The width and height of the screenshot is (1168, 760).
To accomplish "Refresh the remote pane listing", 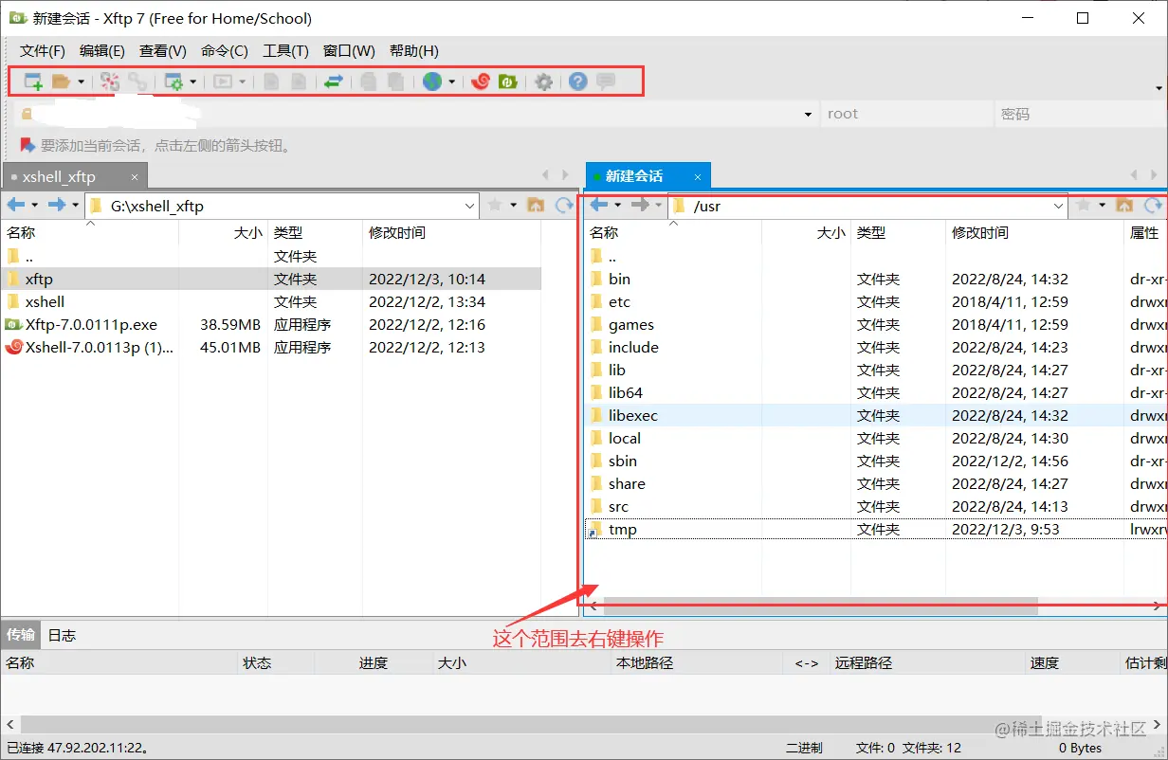I will (x=1153, y=205).
